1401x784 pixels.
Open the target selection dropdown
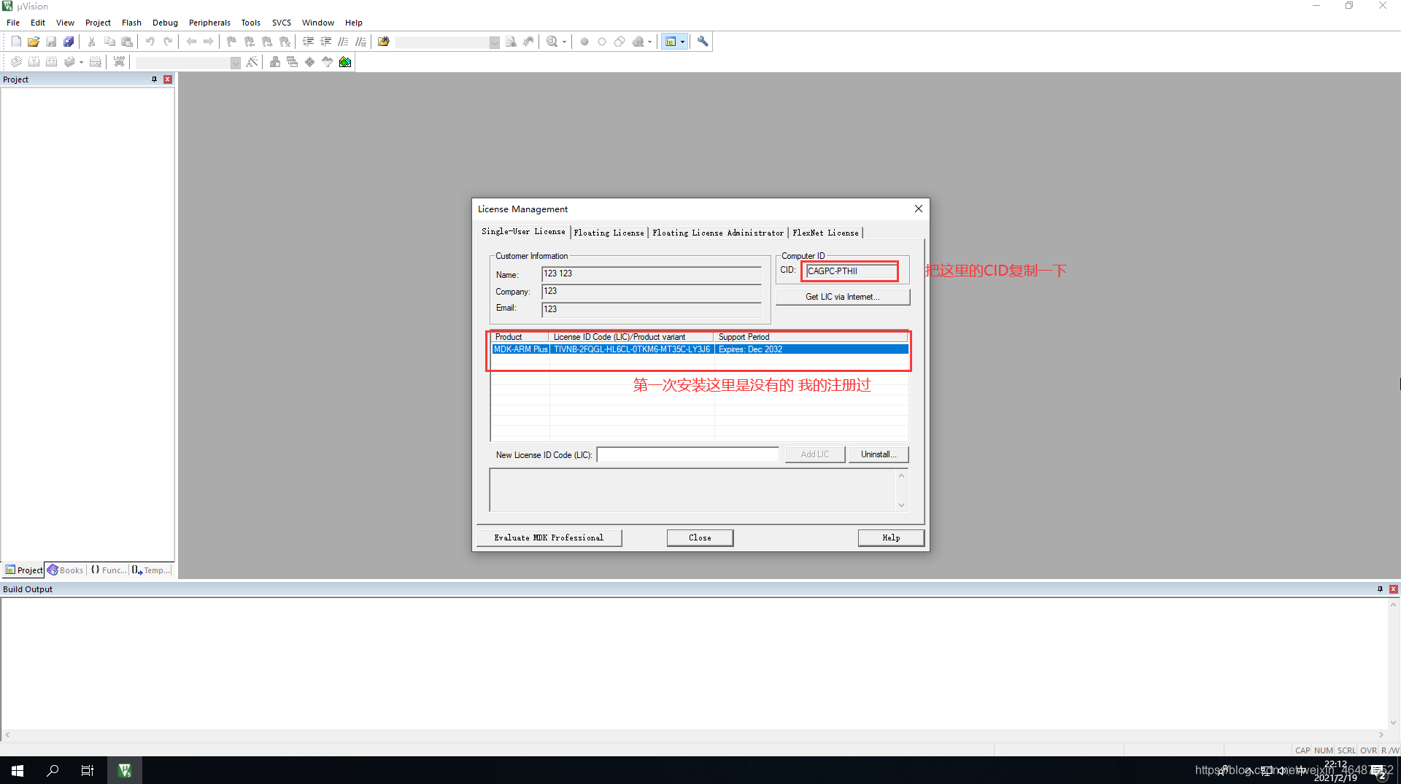point(236,63)
